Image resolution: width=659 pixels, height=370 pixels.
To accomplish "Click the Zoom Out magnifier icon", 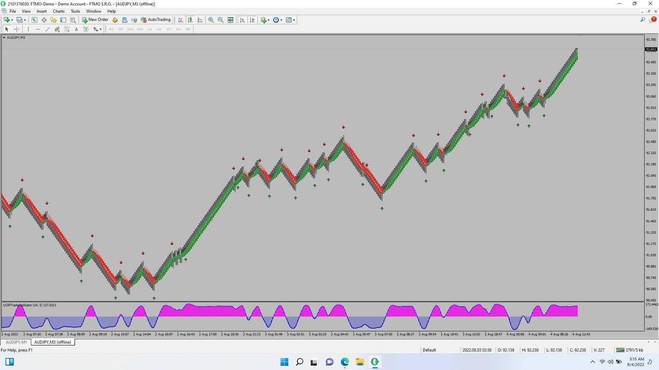I will coord(221,20).
